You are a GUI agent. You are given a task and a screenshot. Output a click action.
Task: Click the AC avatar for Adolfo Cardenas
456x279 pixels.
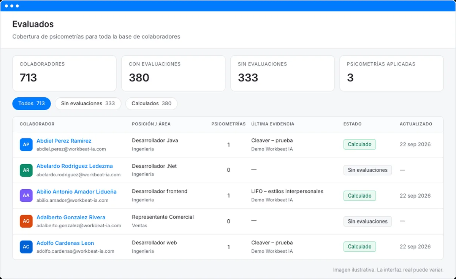[26, 247]
